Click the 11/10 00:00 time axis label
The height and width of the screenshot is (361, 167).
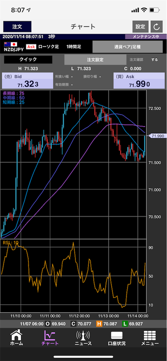[x=21, y=316]
